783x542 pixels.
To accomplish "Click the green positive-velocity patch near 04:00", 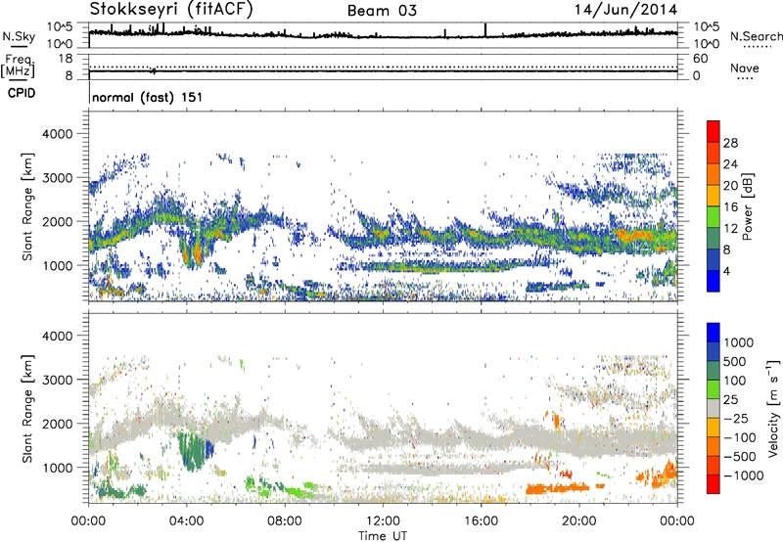I will [x=192, y=452].
